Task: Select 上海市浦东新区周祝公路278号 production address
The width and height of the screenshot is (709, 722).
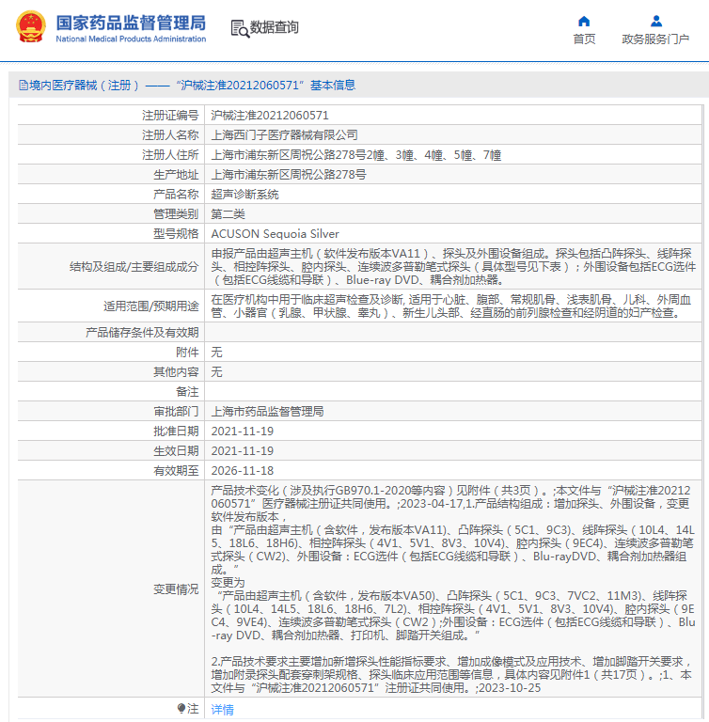Action: 289,175
